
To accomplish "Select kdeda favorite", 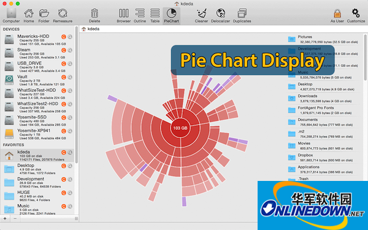I will point(37,155).
